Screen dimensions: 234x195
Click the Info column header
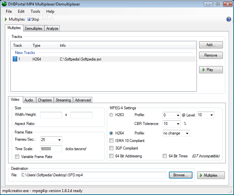click(127, 45)
